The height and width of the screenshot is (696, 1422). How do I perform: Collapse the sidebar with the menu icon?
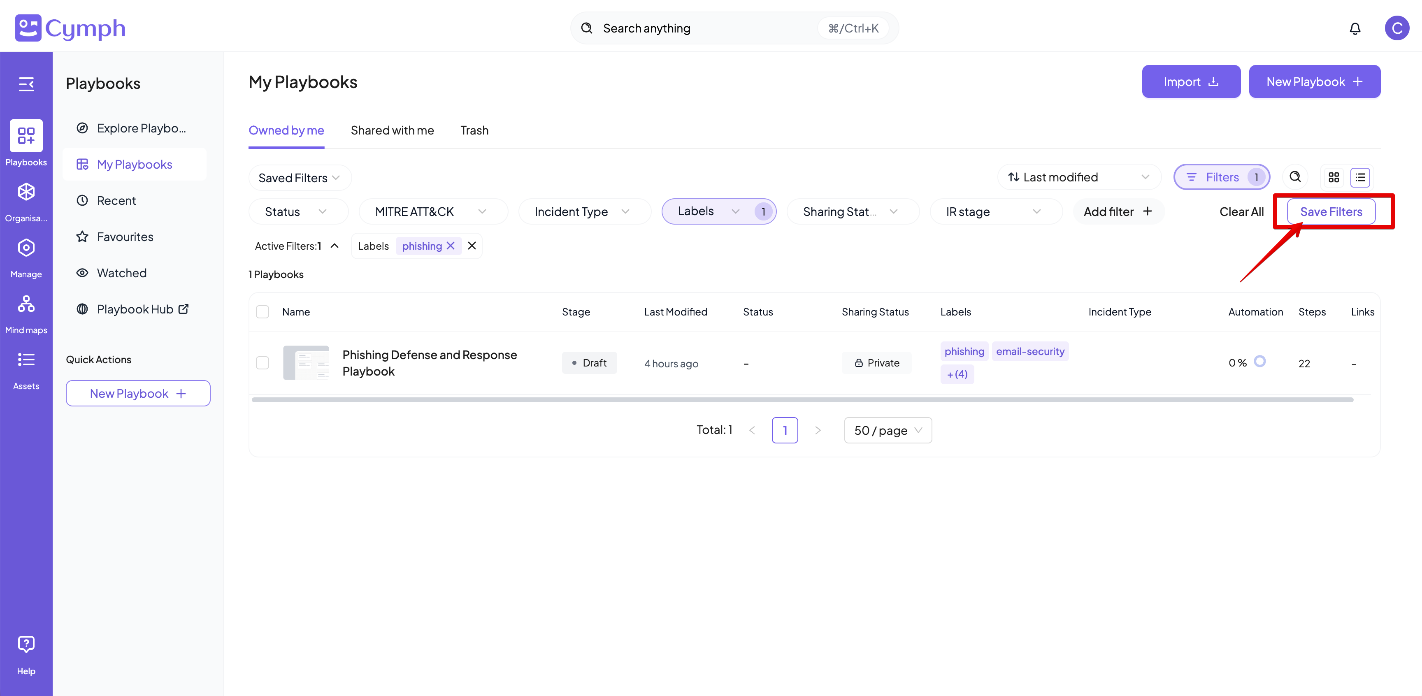point(26,84)
